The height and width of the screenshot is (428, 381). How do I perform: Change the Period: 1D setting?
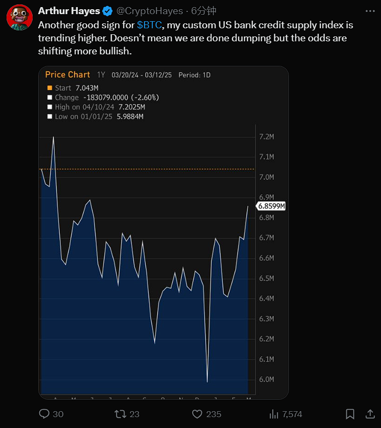pos(194,75)
